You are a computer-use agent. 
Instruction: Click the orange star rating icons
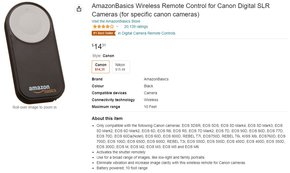[103, 27]
